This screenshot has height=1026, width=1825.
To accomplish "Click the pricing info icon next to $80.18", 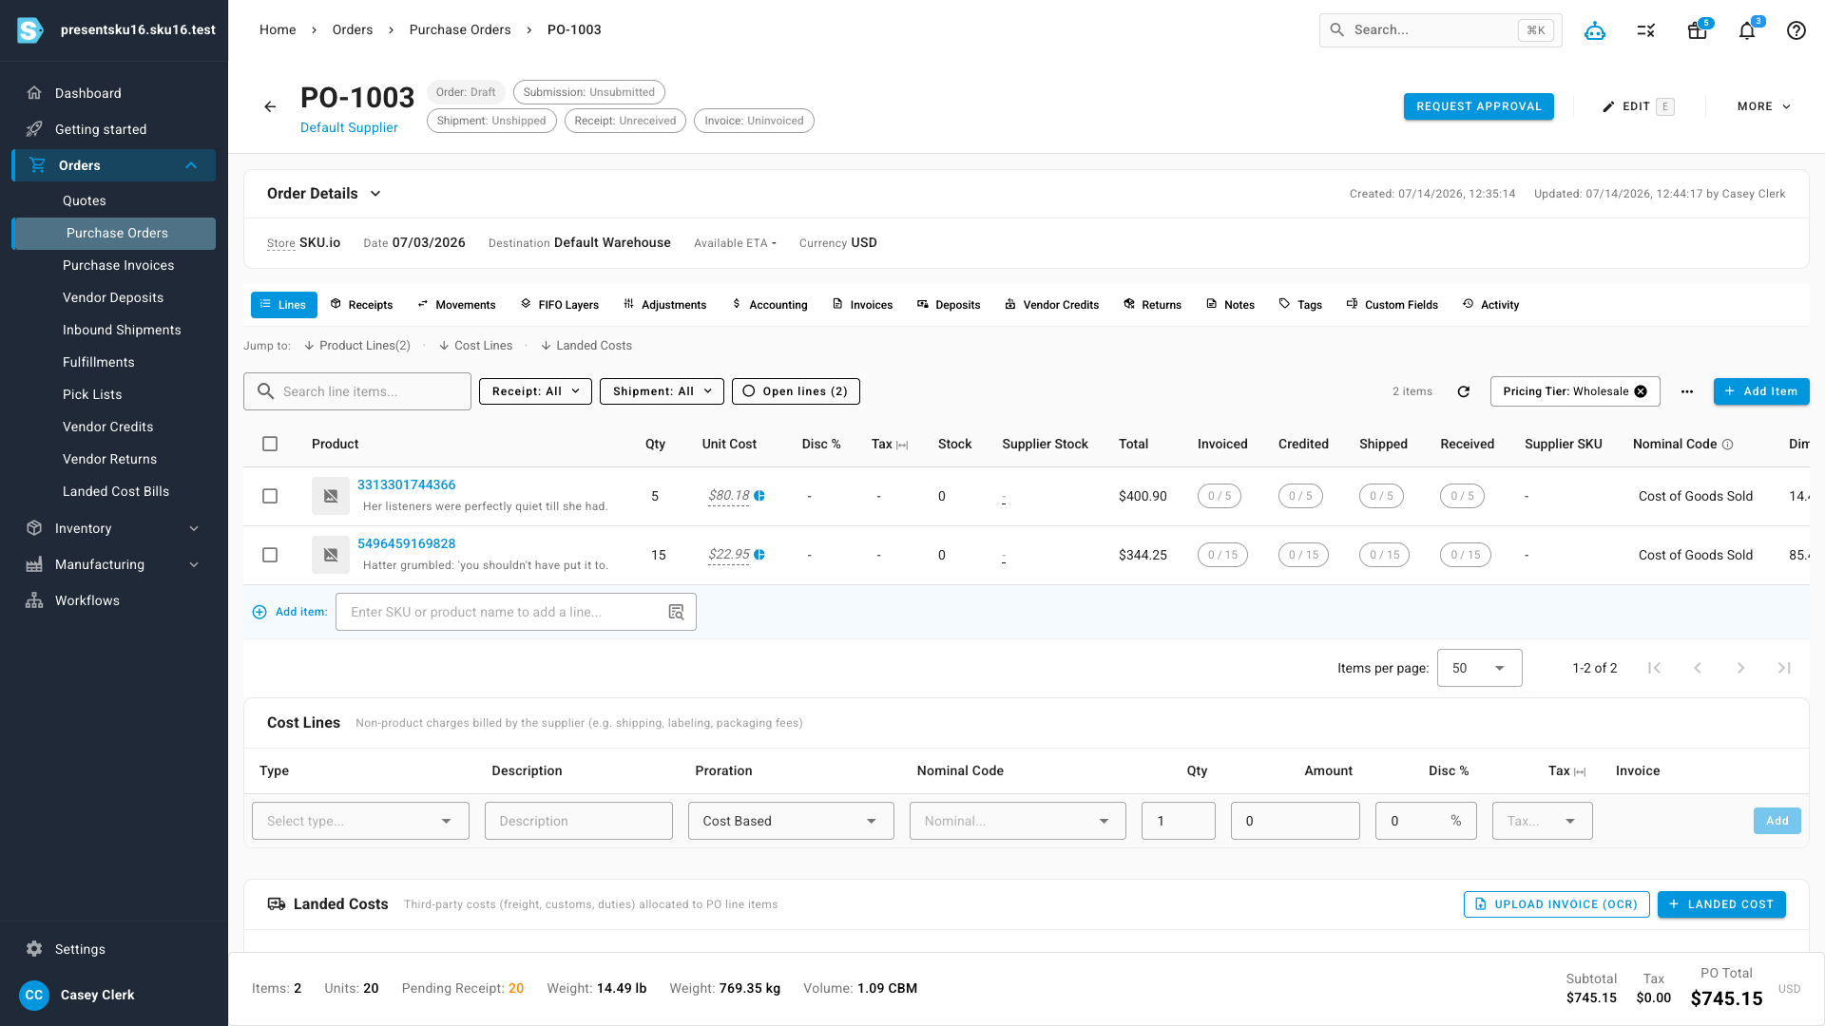I will 759,496.
